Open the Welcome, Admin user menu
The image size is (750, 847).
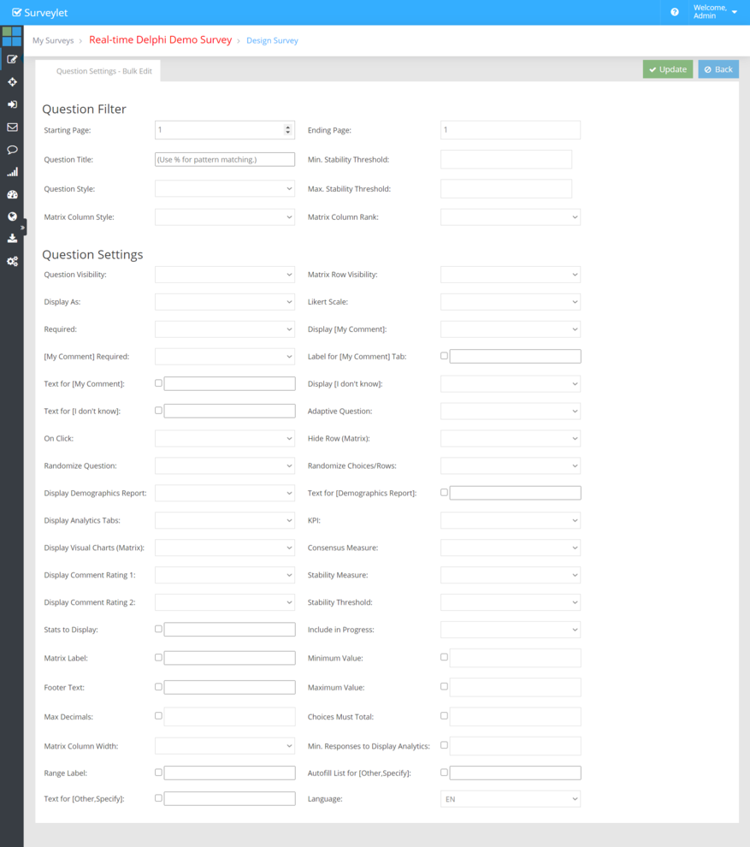click(x=715, y=12)
